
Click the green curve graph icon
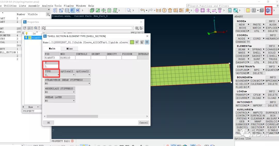click(98, 10)
